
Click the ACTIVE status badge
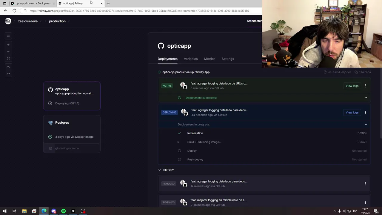(x=167, y=86)
